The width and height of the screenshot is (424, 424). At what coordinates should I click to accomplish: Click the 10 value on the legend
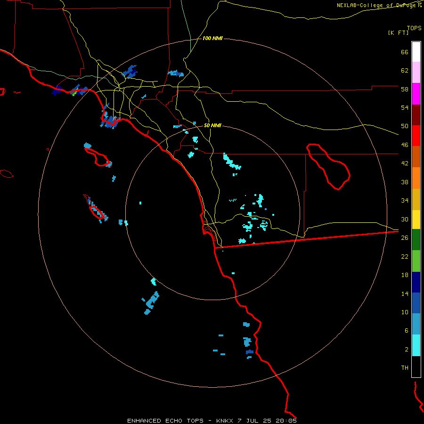(405, 312)
